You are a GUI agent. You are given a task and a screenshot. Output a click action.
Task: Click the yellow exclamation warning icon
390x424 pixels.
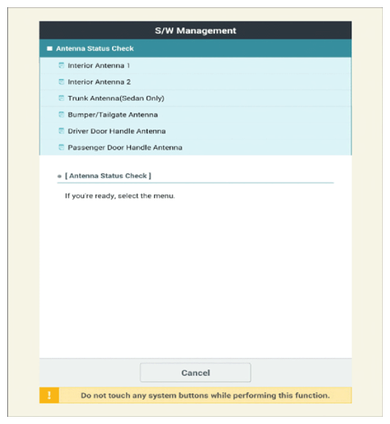coord(49,395)
